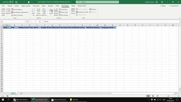Open COM Add-ins
The height and width of the screenshot is (102, 181).
[x=44, y=12]
